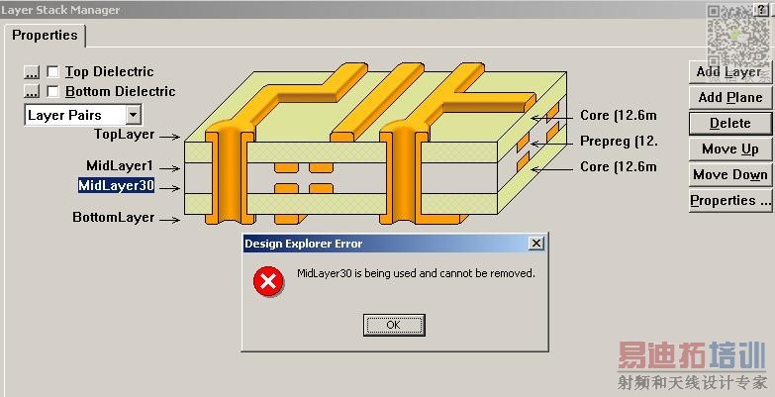
Task: Select the Layer Pairs combo box field
Action: tap(83, 115)
